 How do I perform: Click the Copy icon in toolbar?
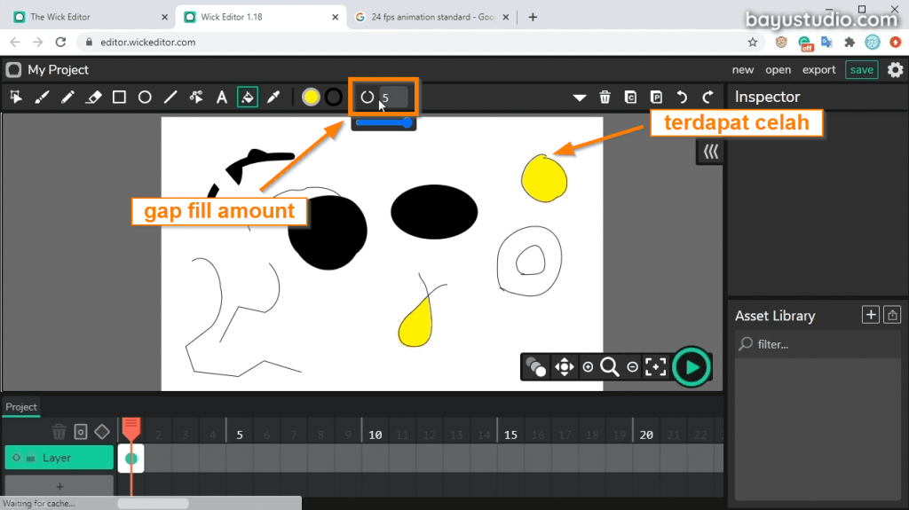pyautogui.click(x=631, y=97)
